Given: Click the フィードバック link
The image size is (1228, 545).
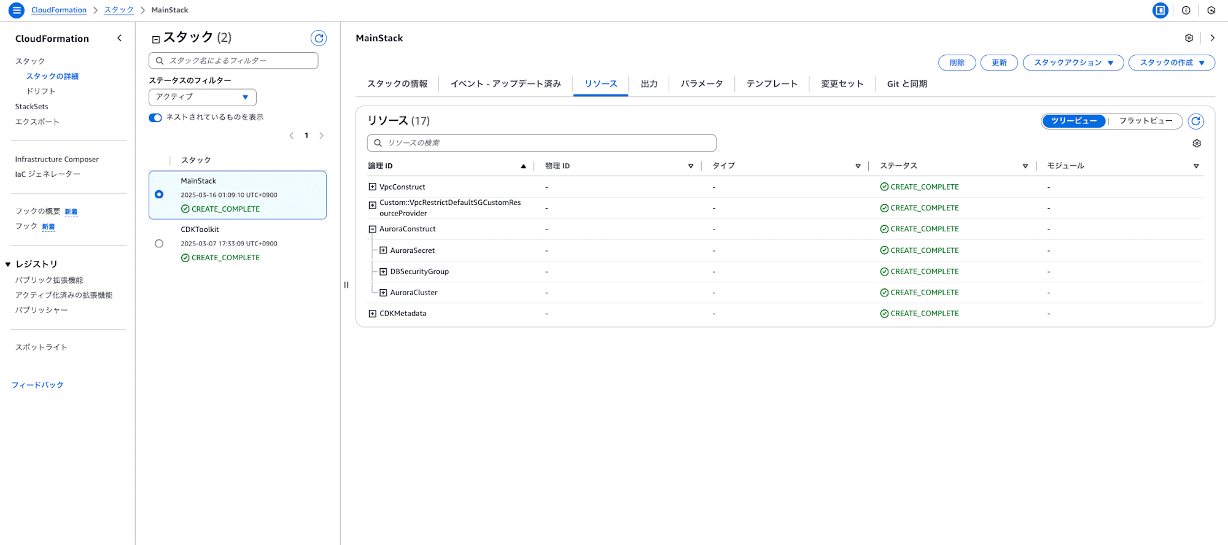Looking at the screenshot, I should pos(37,385).
